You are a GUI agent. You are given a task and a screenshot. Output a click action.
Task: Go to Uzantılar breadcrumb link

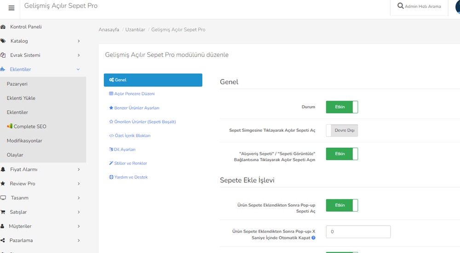coord(135,29)
